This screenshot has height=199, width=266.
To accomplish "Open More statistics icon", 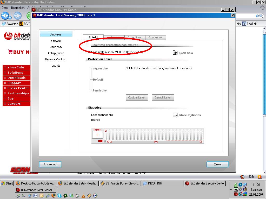I will coord(175,115).
